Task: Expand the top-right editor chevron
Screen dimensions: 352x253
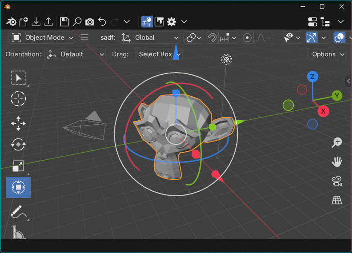Action: point(341,22)
